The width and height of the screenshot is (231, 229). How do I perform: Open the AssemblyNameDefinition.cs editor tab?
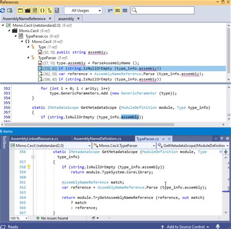(x=97, y=139)
